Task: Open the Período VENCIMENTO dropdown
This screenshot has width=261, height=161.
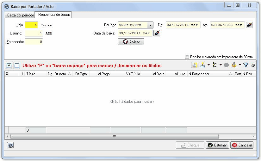Action: pos(150,25)
